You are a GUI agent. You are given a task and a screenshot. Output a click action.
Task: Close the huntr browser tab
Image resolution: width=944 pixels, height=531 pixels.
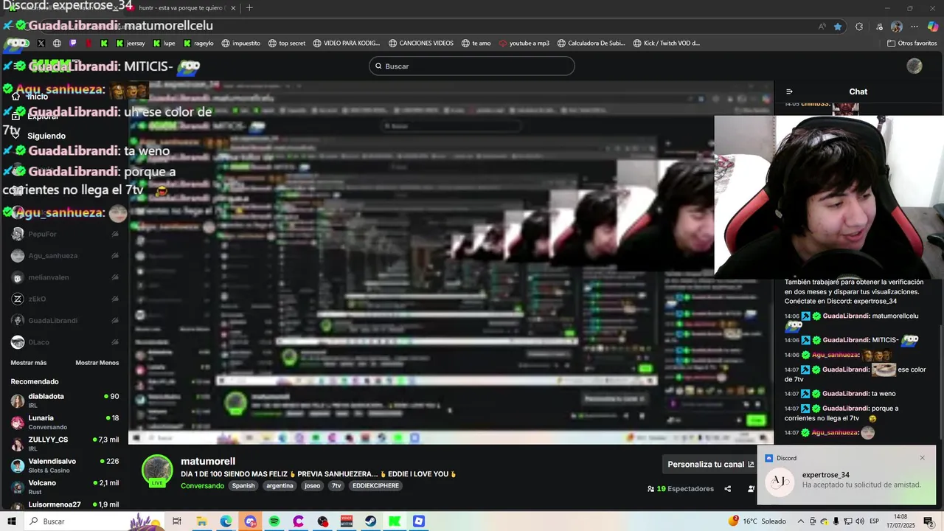(233, 8)
